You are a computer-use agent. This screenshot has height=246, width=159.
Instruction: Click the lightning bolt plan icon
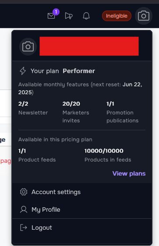tap(23, 71)
